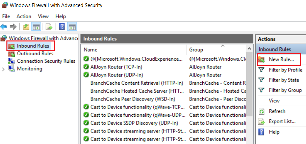The height and width of the screenshot is (144, 306).
Task: Select AllJoyn Router (TCP-In) rule name
Action: tap(116, 67)
